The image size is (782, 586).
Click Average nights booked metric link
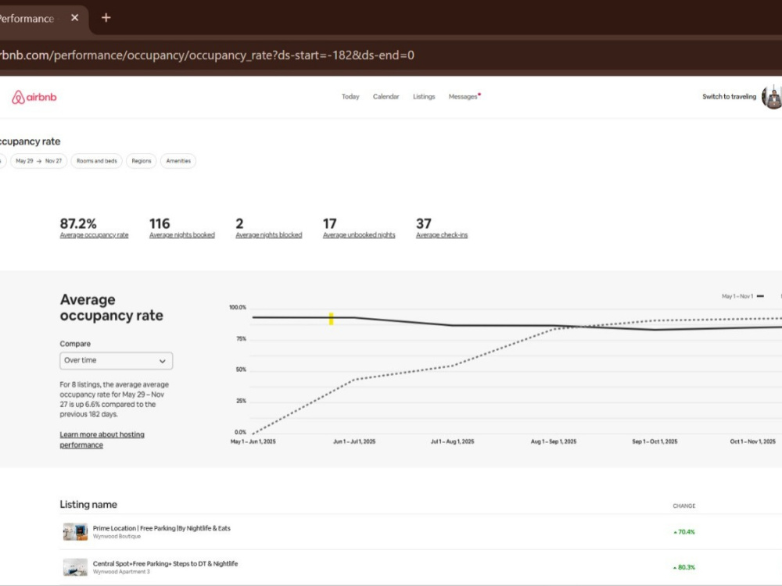(x=182, y=235)
